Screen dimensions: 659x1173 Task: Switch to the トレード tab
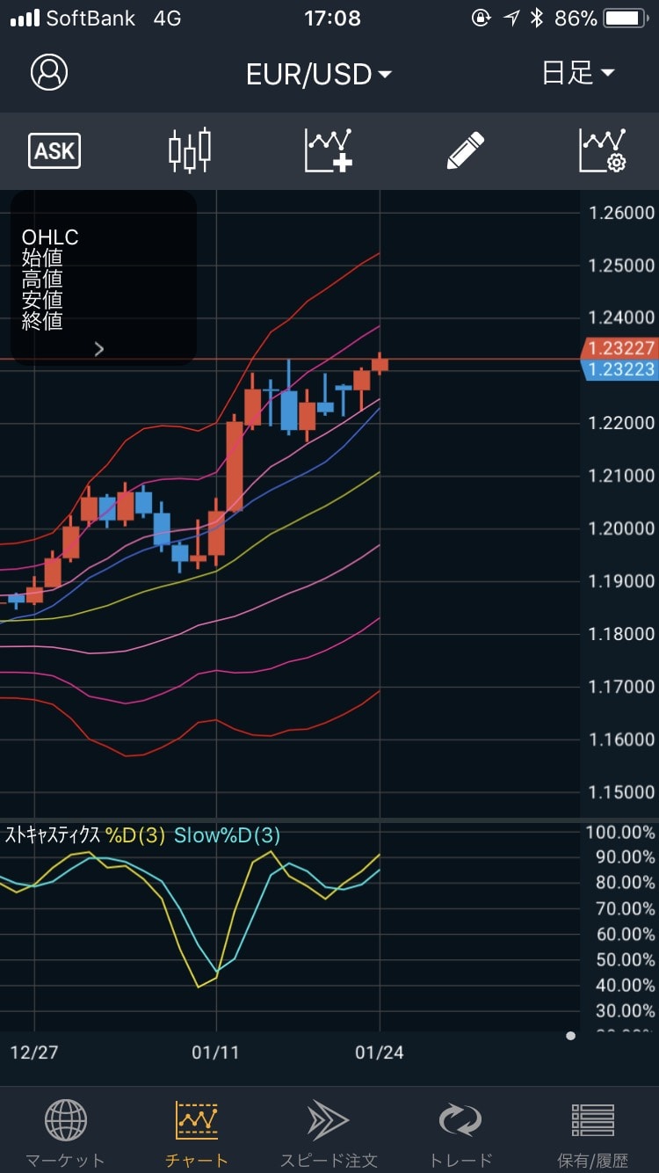click(x=460, y=1133)
